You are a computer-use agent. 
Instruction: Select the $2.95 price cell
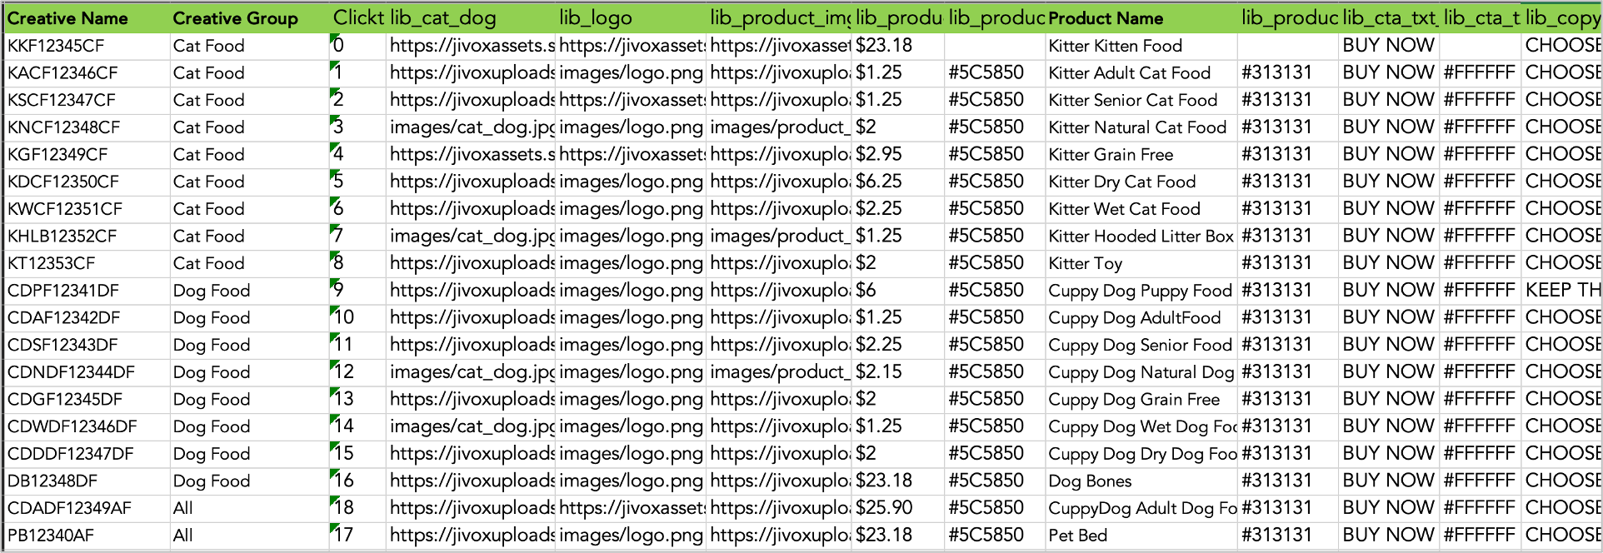click(898, 155)
